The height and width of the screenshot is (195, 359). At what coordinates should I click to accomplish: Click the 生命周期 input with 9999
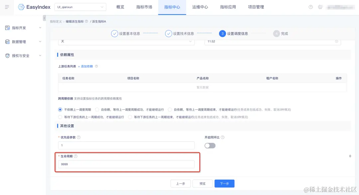(126, 164)
